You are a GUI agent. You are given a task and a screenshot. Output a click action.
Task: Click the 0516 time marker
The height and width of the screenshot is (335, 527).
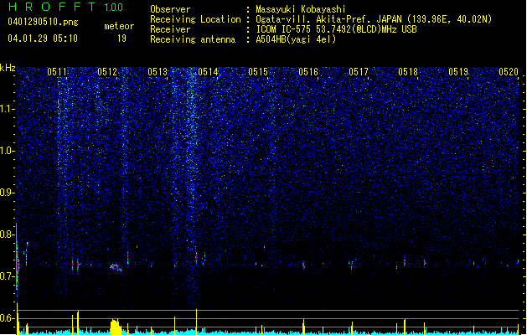[x=308, y=72]
